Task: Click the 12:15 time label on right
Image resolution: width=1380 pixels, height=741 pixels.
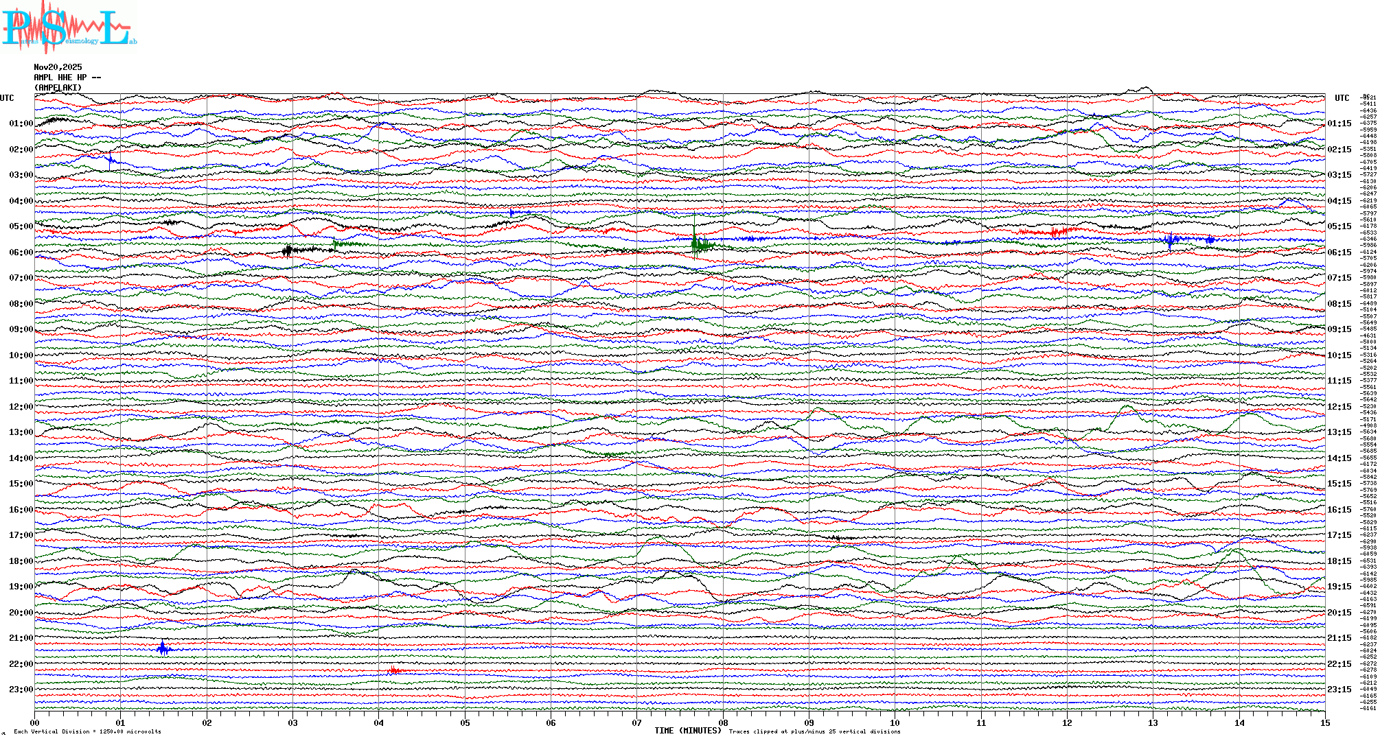Action: [1339, 407]
